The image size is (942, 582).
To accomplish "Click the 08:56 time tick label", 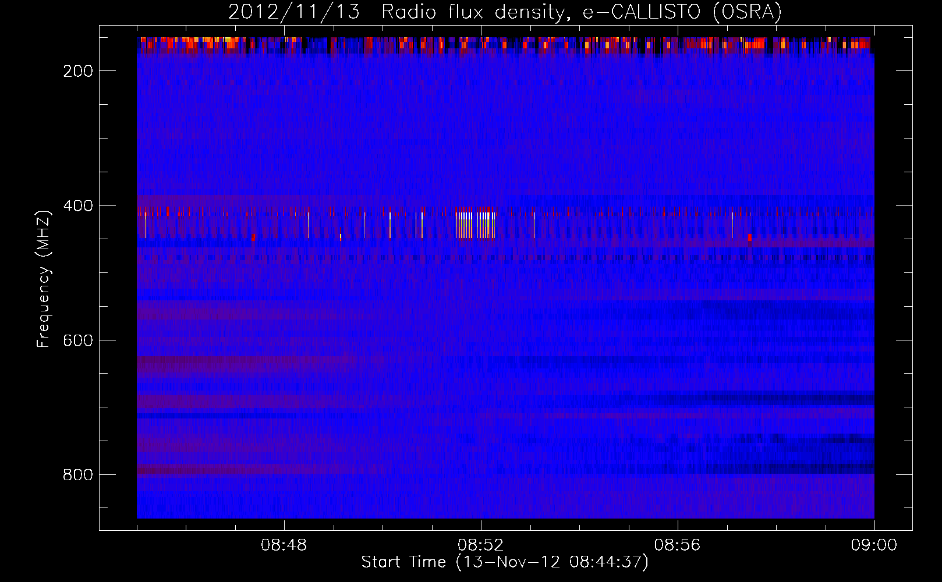I will (678, 545).
